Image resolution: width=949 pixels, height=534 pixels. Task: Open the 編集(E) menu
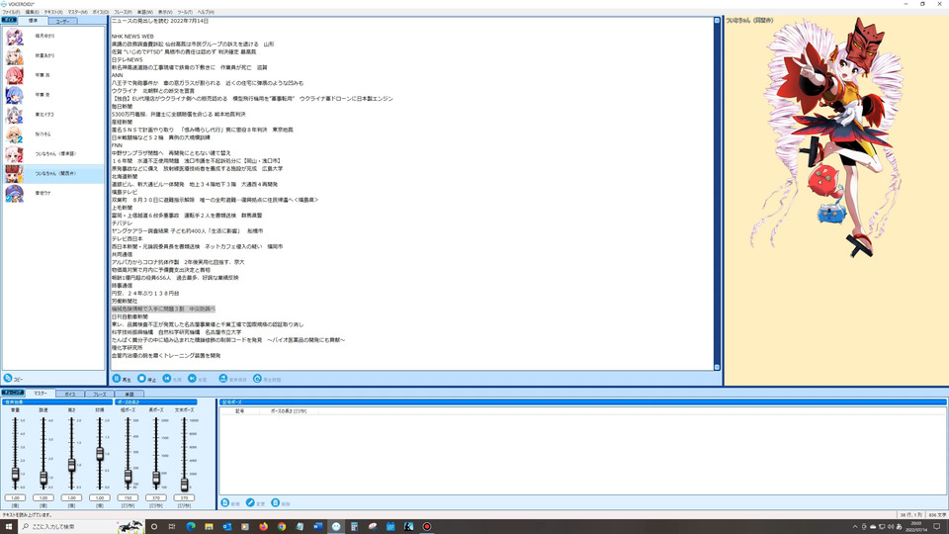click(32, 12)
